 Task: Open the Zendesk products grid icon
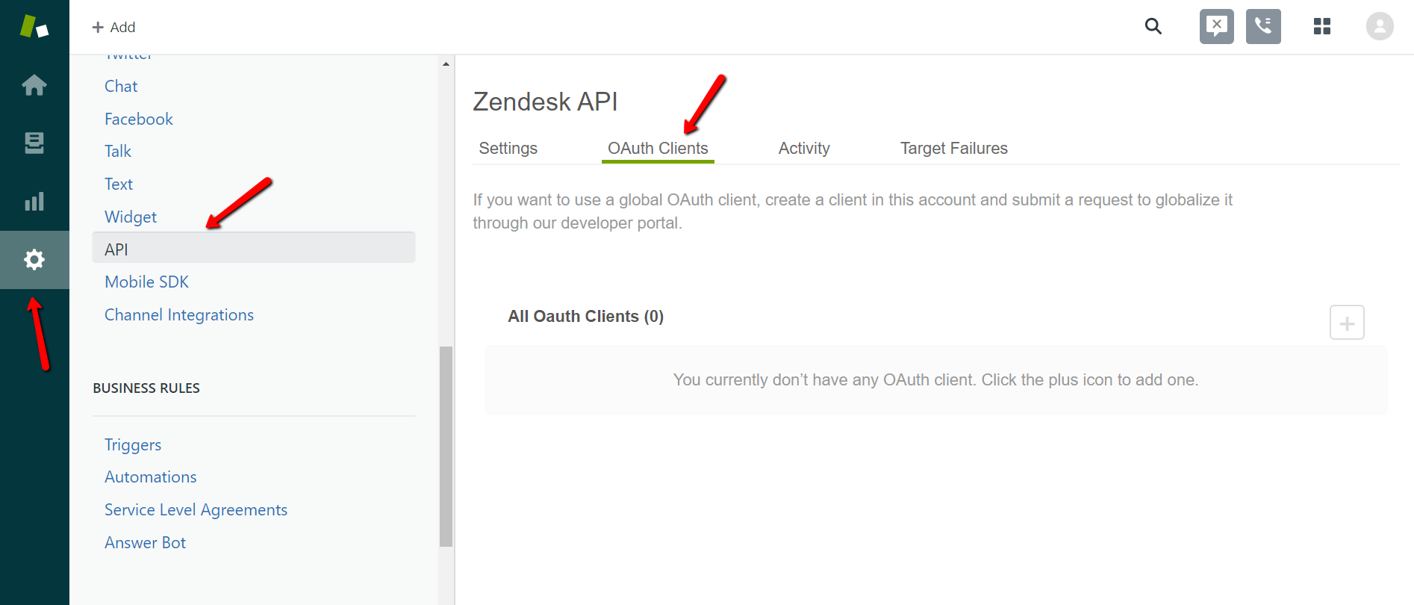click(1322, 27)
